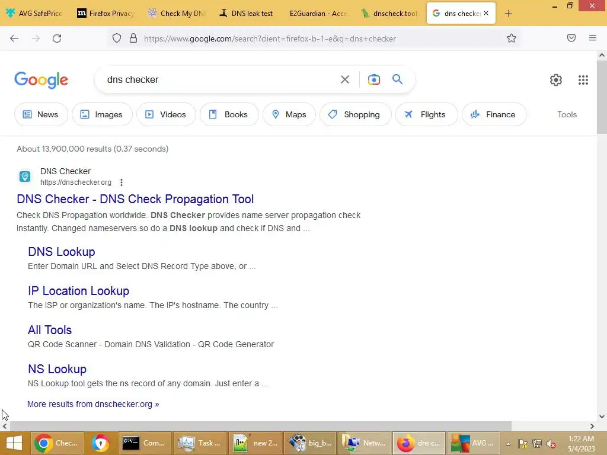Click the muted volume tray icon

[551, 444]
